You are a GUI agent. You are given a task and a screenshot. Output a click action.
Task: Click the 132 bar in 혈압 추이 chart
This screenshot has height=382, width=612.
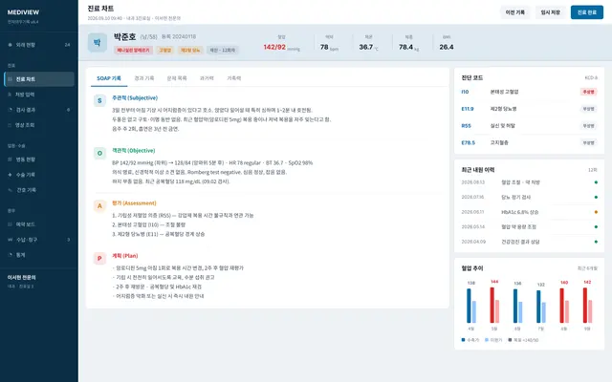(538, 307)
